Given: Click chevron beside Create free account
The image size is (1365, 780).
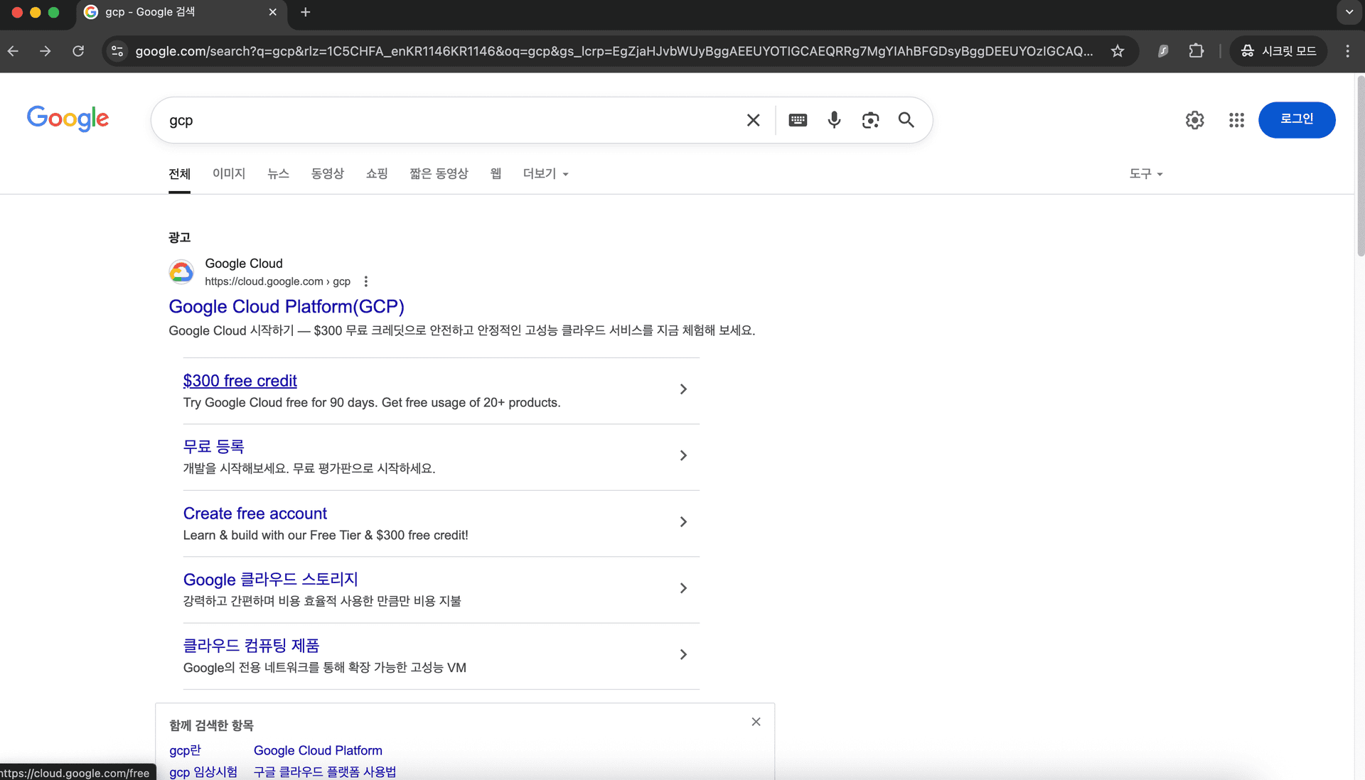Looking at the screenshot, I should click(683, 522).
